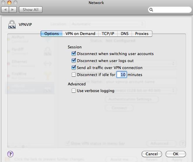This screenshot has width=193, height=162.
Task: Switch to the Options tab
Action: [51, 34]
